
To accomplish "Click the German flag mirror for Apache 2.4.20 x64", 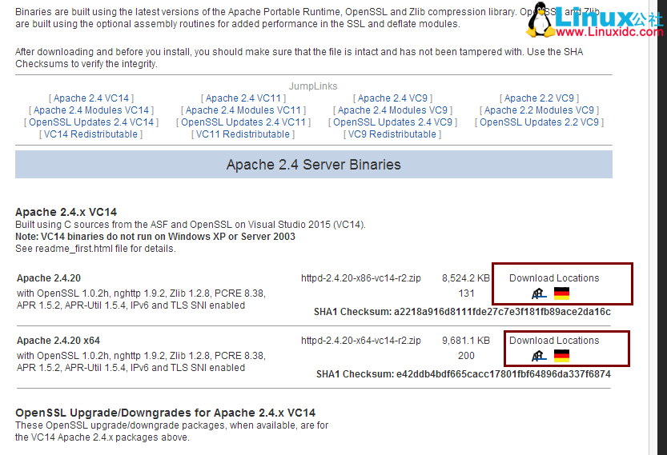I will [561, 356].
